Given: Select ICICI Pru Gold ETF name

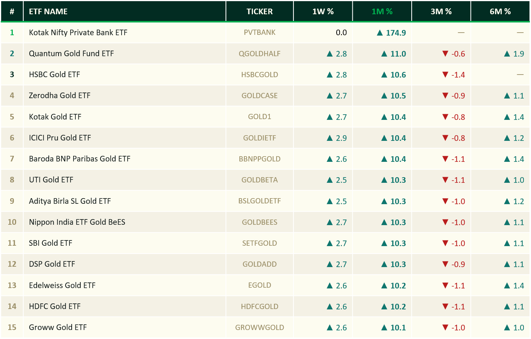Looking at the screenshot, I should pyautogui.click(x=60, y=138).
